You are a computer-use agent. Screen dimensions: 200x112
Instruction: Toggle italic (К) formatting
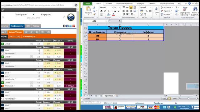pos(105,11)
